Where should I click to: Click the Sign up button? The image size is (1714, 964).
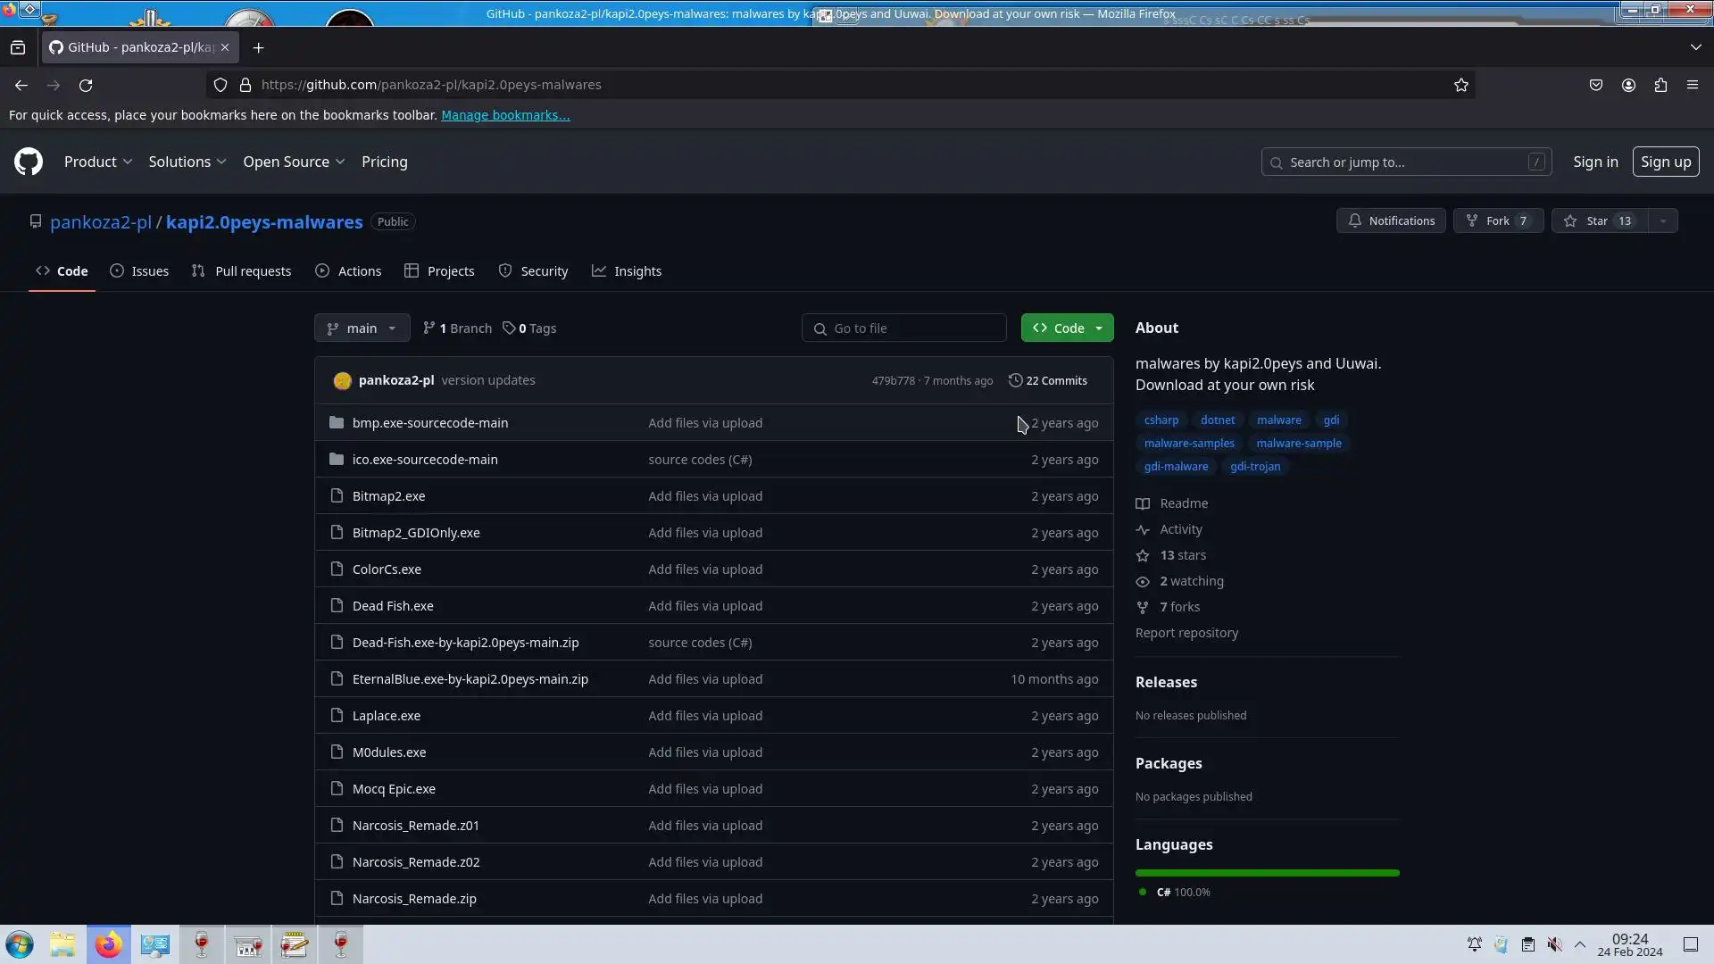(x=1665, y=162)
